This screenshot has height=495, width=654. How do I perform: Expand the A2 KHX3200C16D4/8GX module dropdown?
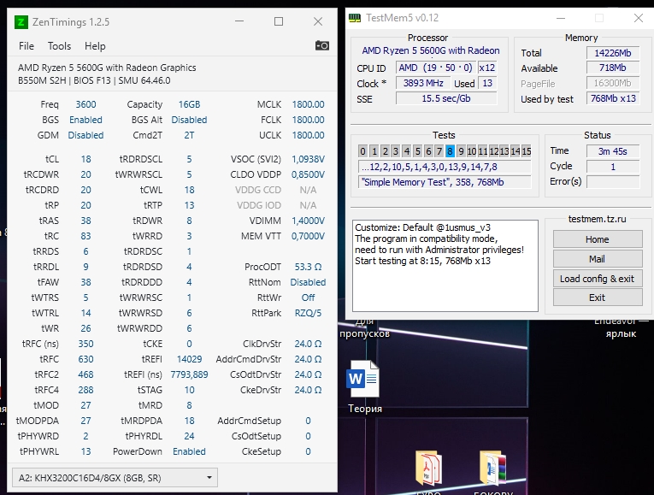click(x=115, y=478)
